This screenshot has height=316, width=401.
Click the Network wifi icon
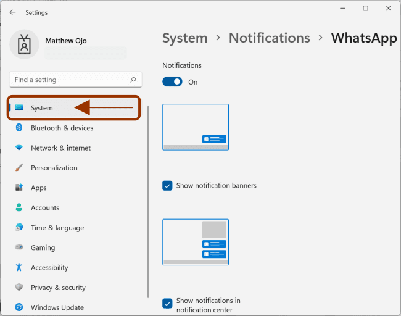coord(19,148)
